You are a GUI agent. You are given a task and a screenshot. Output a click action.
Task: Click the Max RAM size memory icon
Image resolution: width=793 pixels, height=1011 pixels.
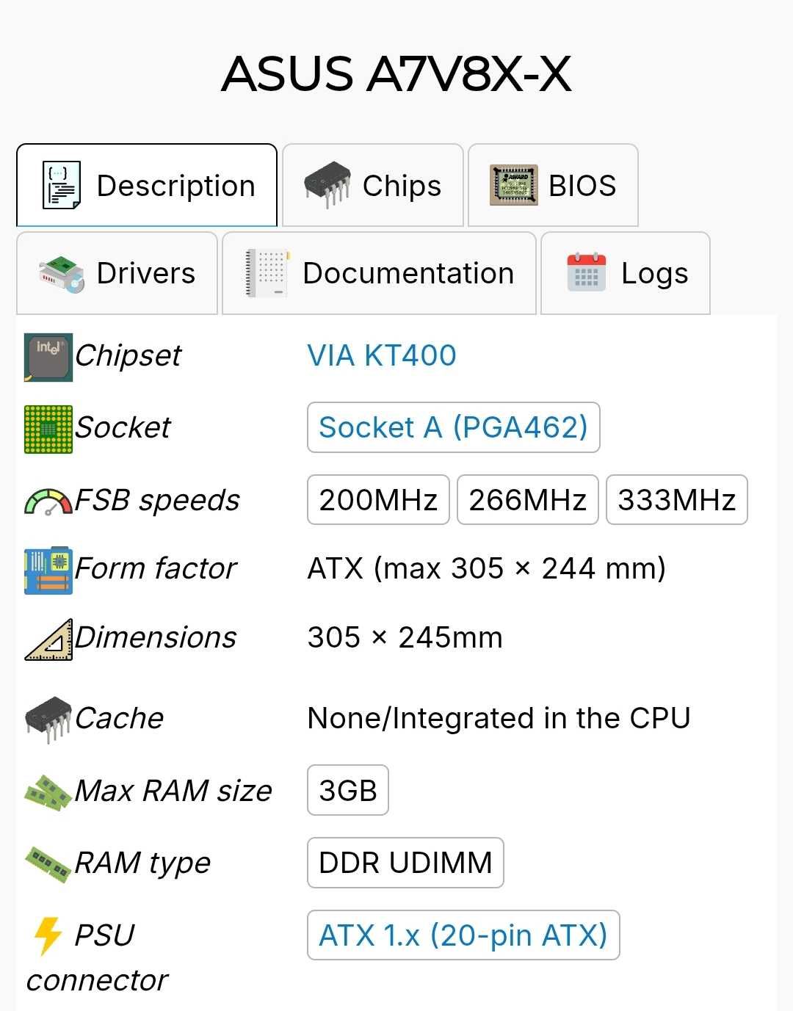[x=48, y=793]
